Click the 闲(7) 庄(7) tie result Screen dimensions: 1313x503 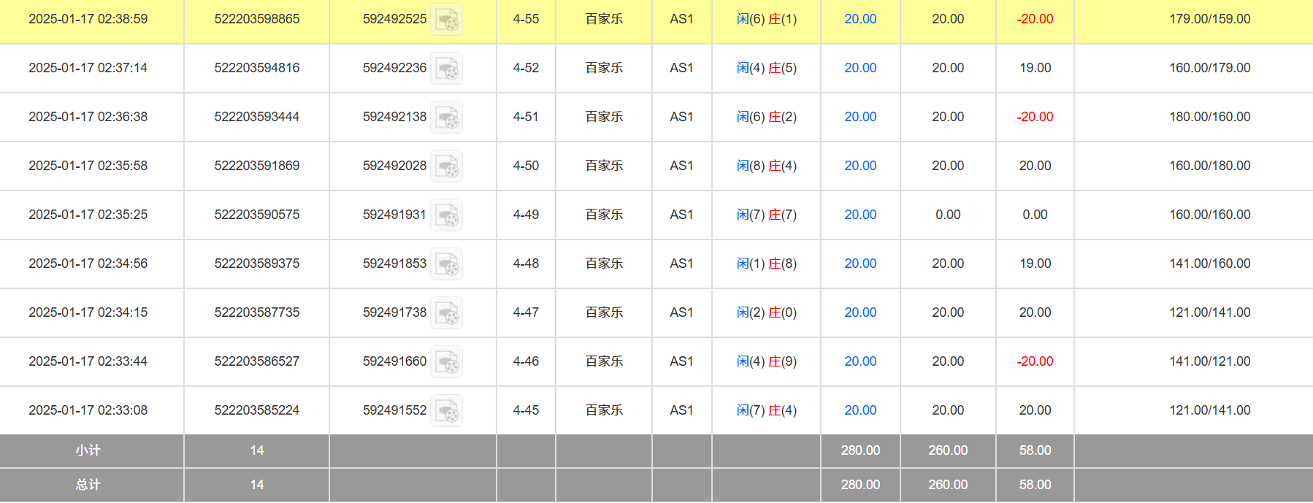[x=766, y=215]
